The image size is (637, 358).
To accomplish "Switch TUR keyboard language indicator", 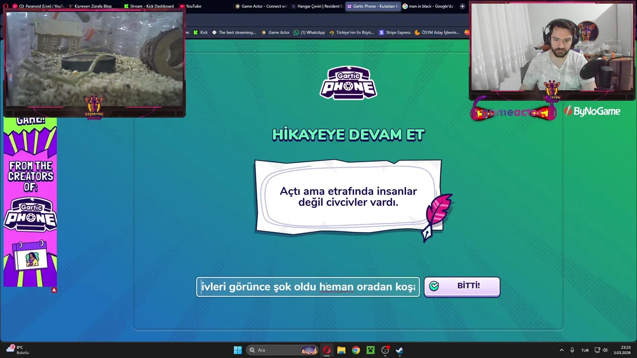I will pyautogui.click(x=585, y=350).
